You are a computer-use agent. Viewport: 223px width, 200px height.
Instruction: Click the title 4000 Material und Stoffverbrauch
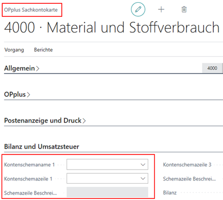coord(111,28)
